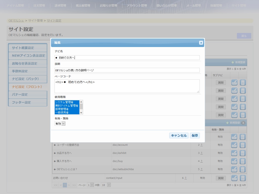Close the sub-navi panel with the round X icon

coord(243,123)
